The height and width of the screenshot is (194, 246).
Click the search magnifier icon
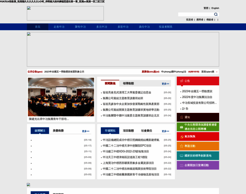(x=216, y=15)
